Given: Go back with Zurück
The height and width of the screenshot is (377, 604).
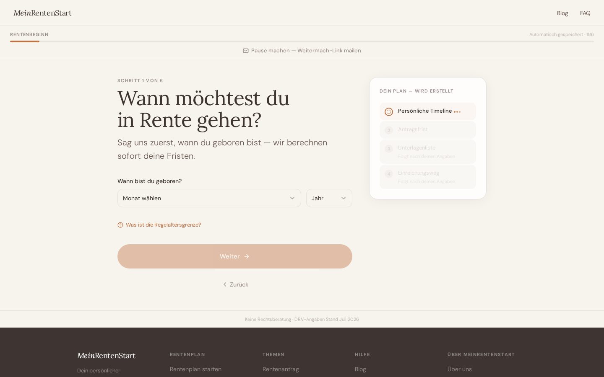Looking at the screenshot, I should 235,284.
